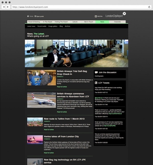Open the Corporate tab

[x=117, y=22]
